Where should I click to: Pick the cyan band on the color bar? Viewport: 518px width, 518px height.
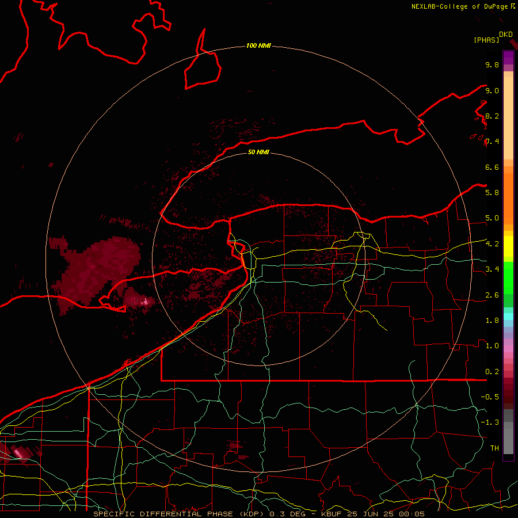click(508, 317)
